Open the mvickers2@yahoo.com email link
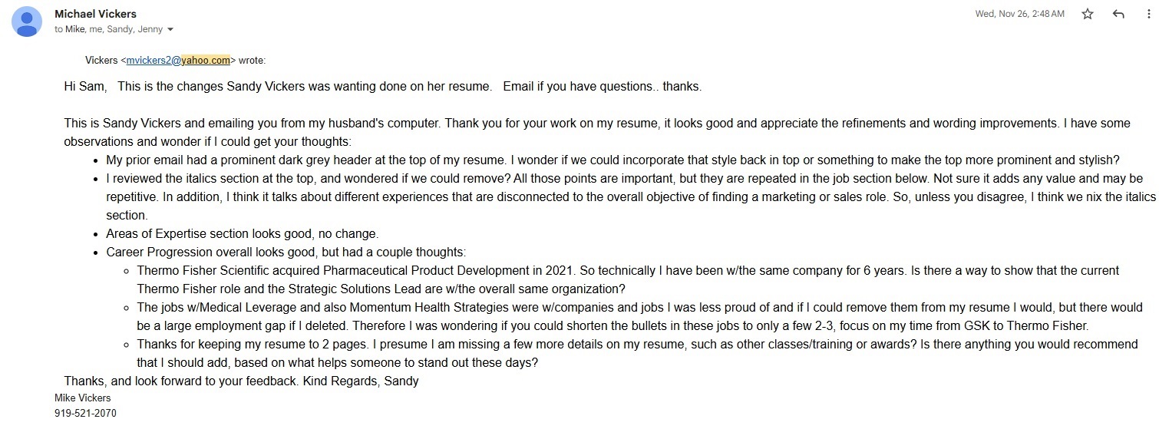Image resolution: width=1159 pixels, height=439 pixels. pos(178,60)
